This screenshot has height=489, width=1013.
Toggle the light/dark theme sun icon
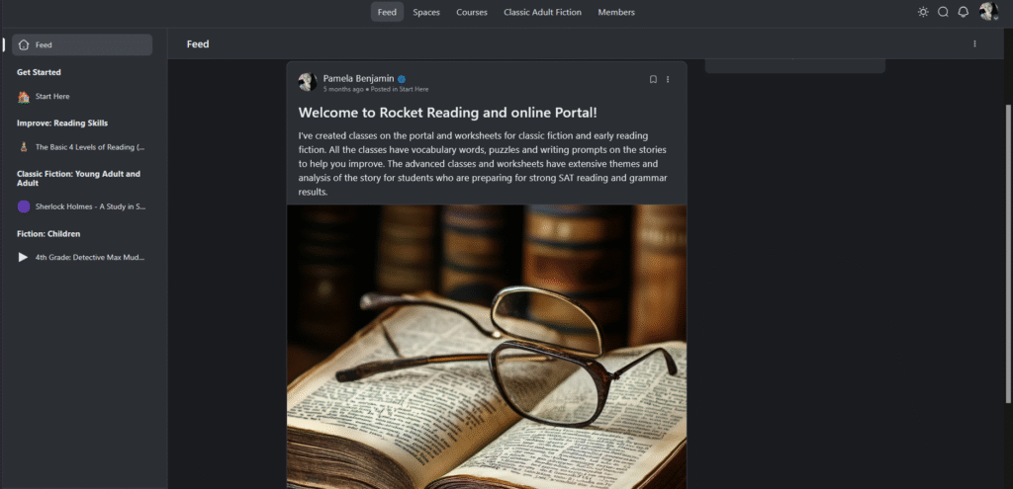pyautogui.click(x=923, y=12)
